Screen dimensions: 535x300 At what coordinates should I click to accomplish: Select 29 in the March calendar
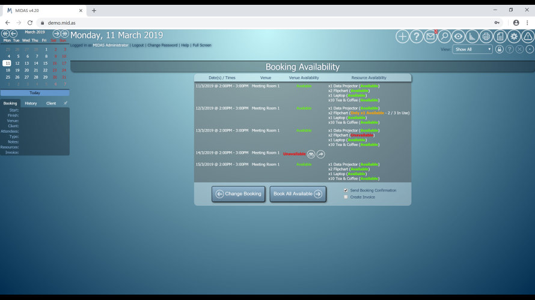click(45, 77)
